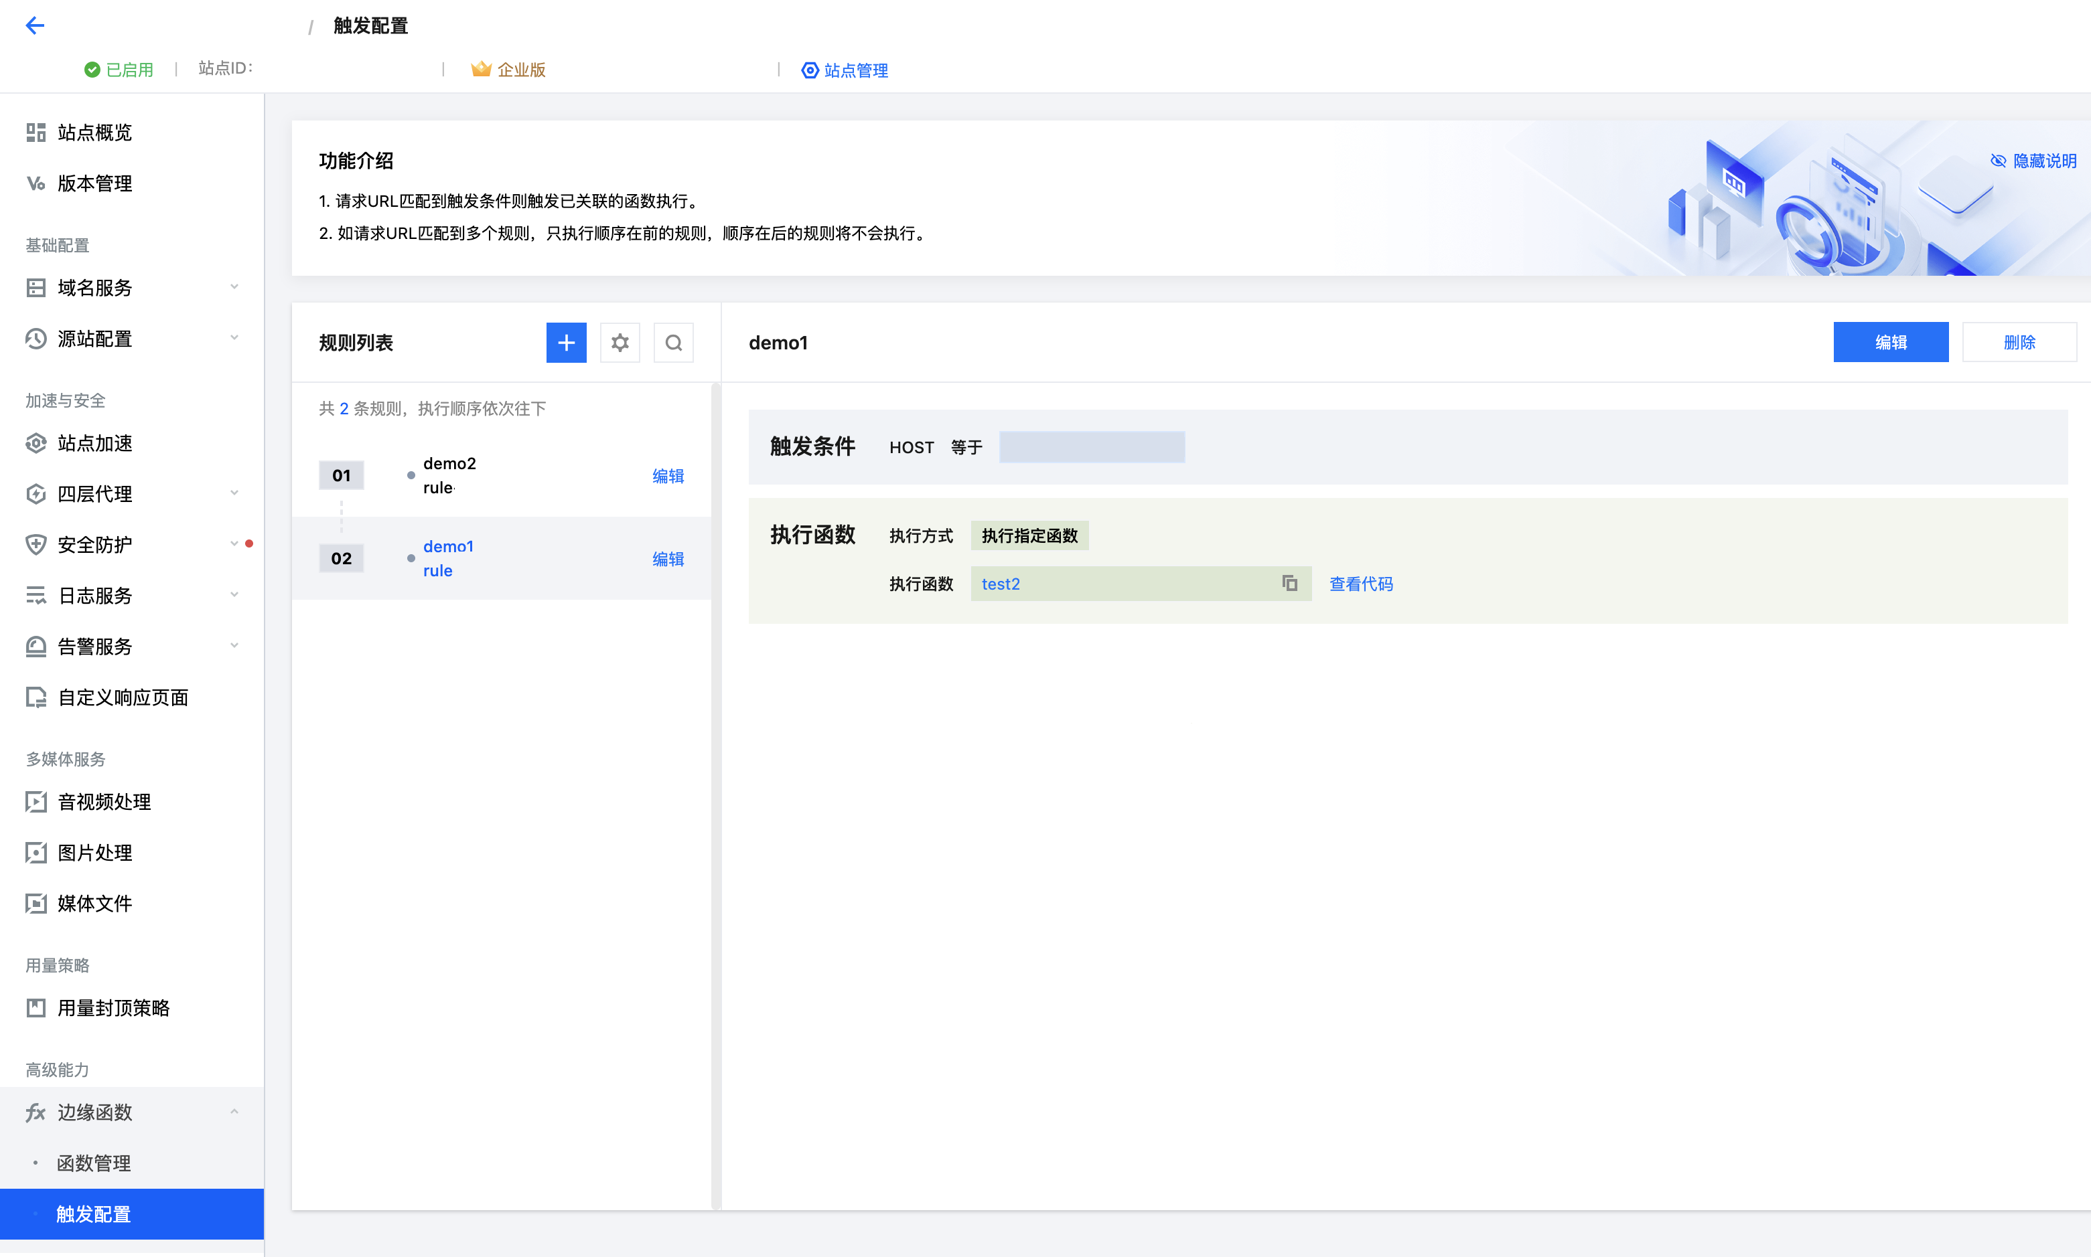Click the rule list search icon

[x=673, y=342]
